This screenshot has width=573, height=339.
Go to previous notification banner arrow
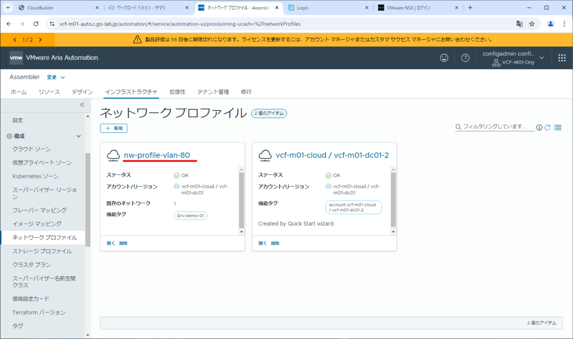tap(15, 40)
